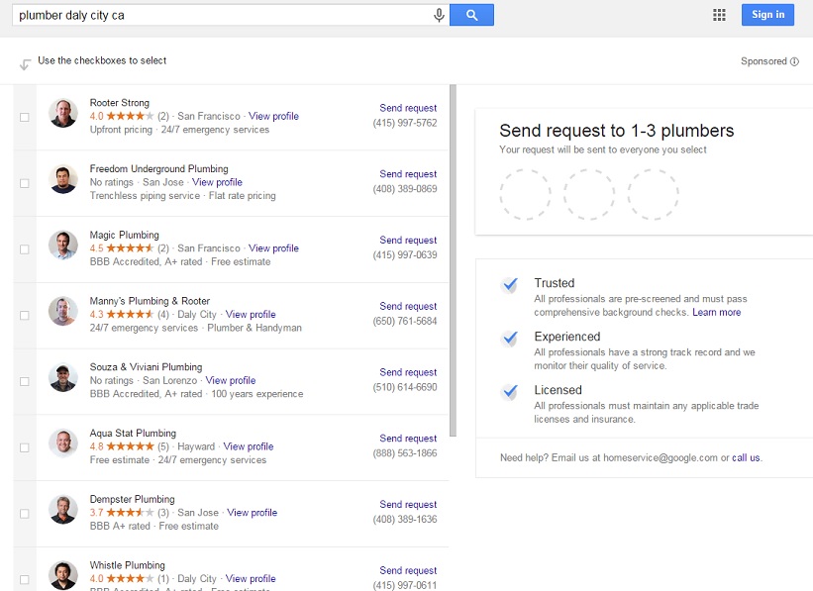
Task: Select Manny's Plumbing & Rooter checkbox
Action: click(25, 315)
